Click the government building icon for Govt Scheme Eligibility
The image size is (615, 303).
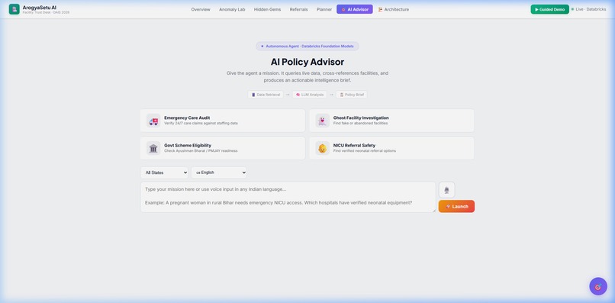coord(153,148)
